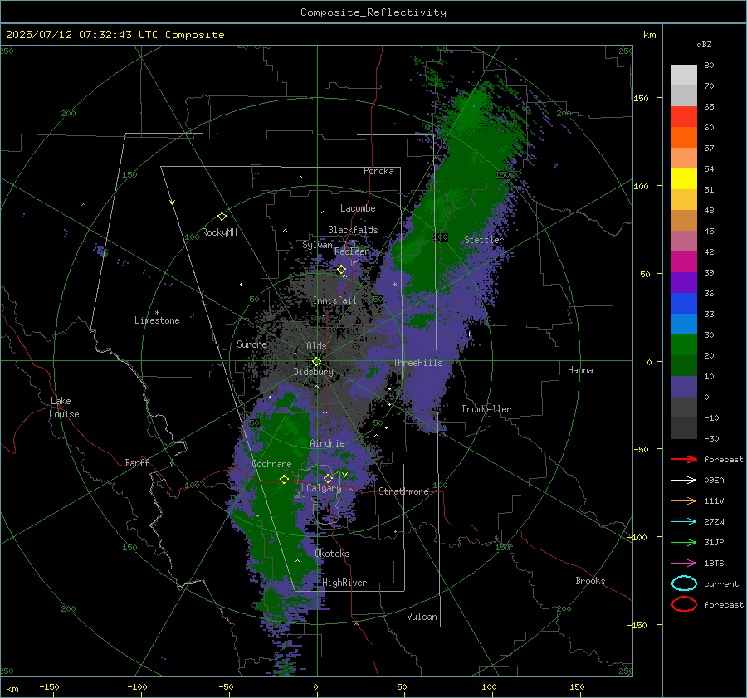The image size is (747, 698).
Task: Click the yellow radar-center diamond above Didsbury
Action: tap(316, 362)
